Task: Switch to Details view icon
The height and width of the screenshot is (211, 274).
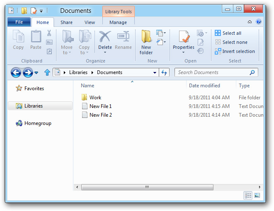Action: click(248, 195)
